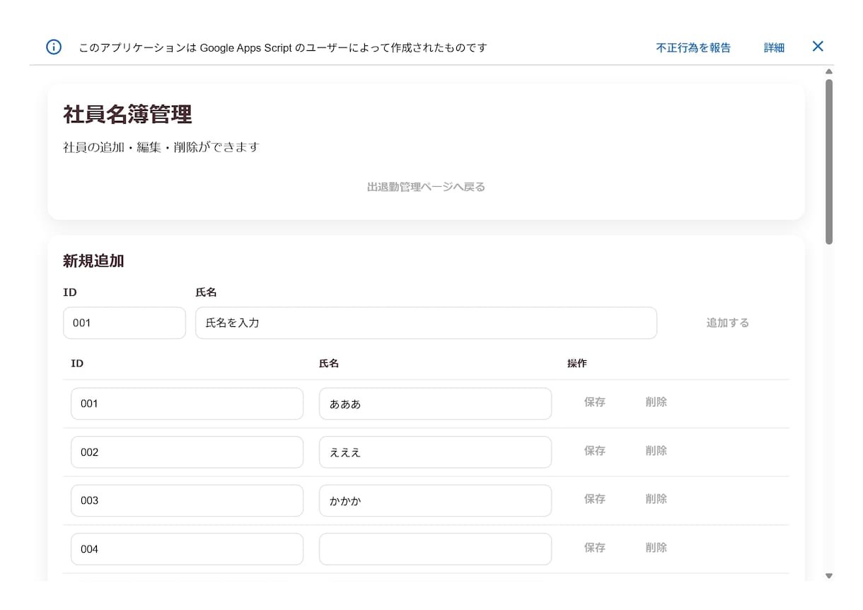Viewport: 863px width, 610px height.
Task: Delete the row for ID 004
Action: pos(656,548)
